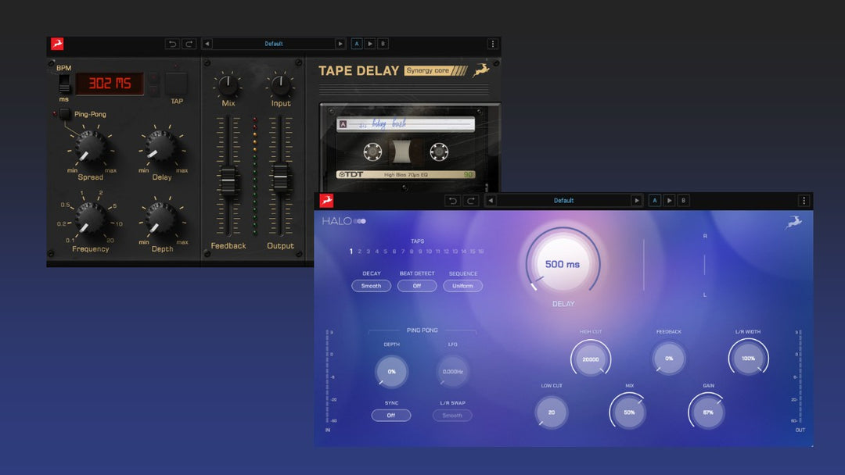Click the Halo Feedback 0% knob
Screen dimensions: 845x475
coord(669,359)
